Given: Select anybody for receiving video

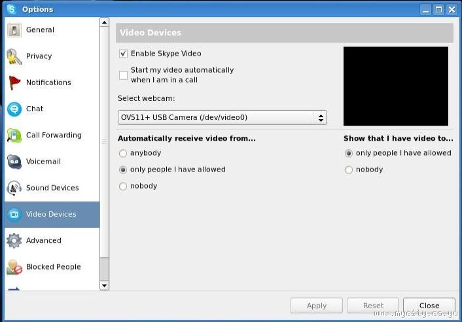Looking at the screenshot, I should (123, 153).
